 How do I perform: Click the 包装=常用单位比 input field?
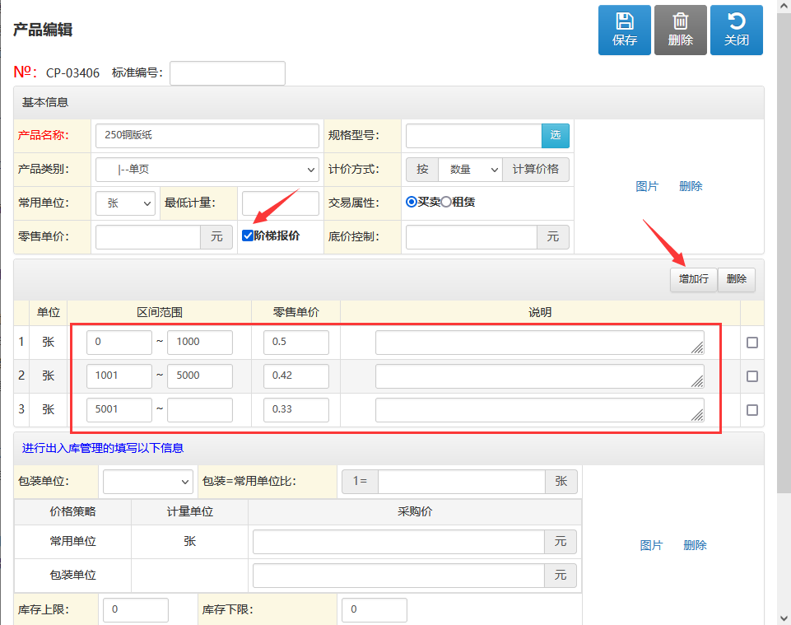pos(462,482)
